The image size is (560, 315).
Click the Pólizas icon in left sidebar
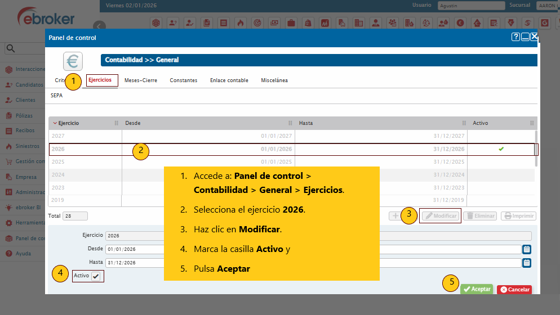8,116
